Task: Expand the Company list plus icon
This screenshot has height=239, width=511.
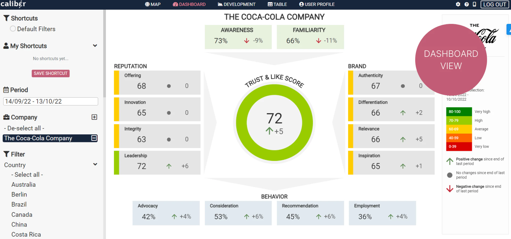Action: point(94,117)
